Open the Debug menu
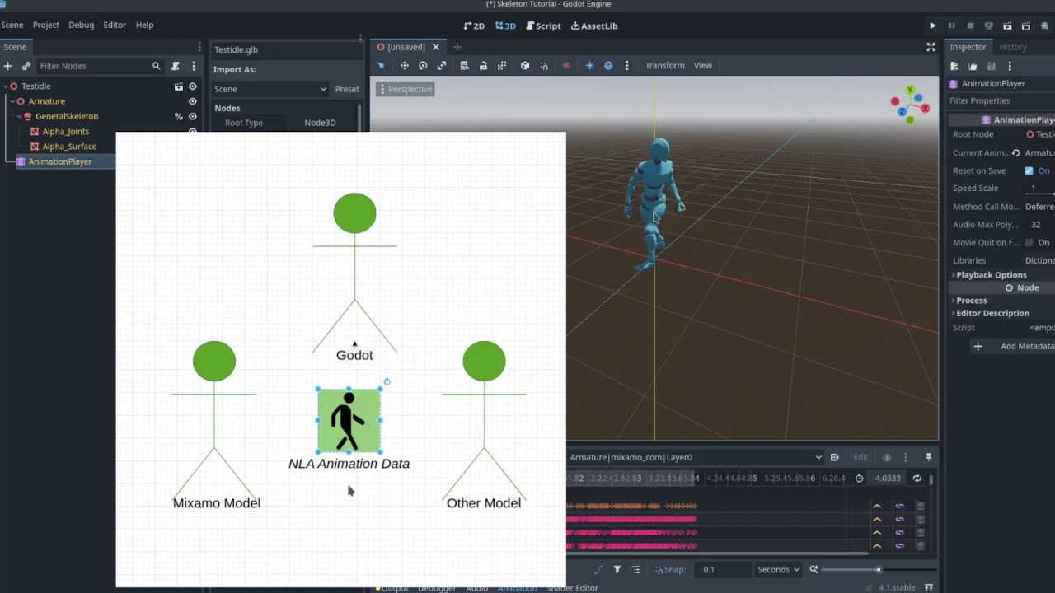The image size is (1055, 593). pyautogui.click(x=81, y=25)
